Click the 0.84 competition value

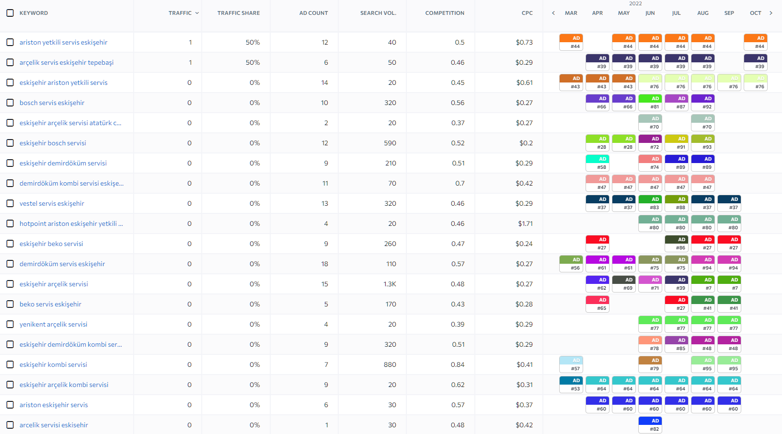coord(458,364)
